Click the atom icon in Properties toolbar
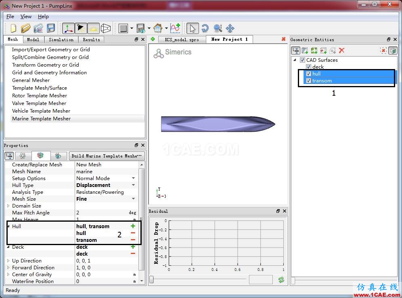The height and width of the screenshot is (298, 402). pos(23,156)
